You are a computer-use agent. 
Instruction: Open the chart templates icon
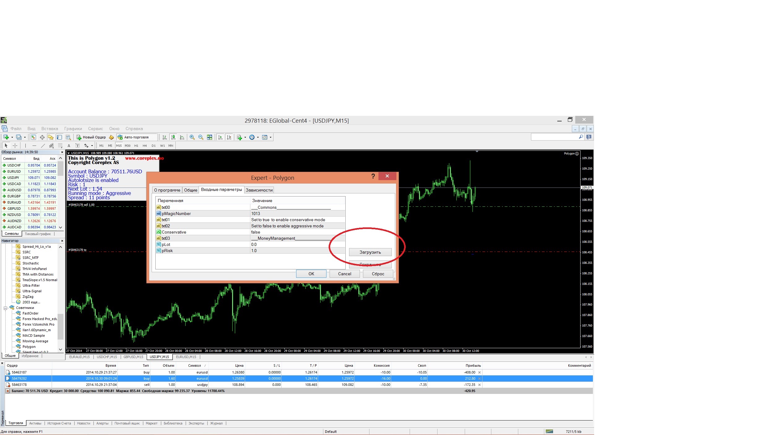click(265, 137)
